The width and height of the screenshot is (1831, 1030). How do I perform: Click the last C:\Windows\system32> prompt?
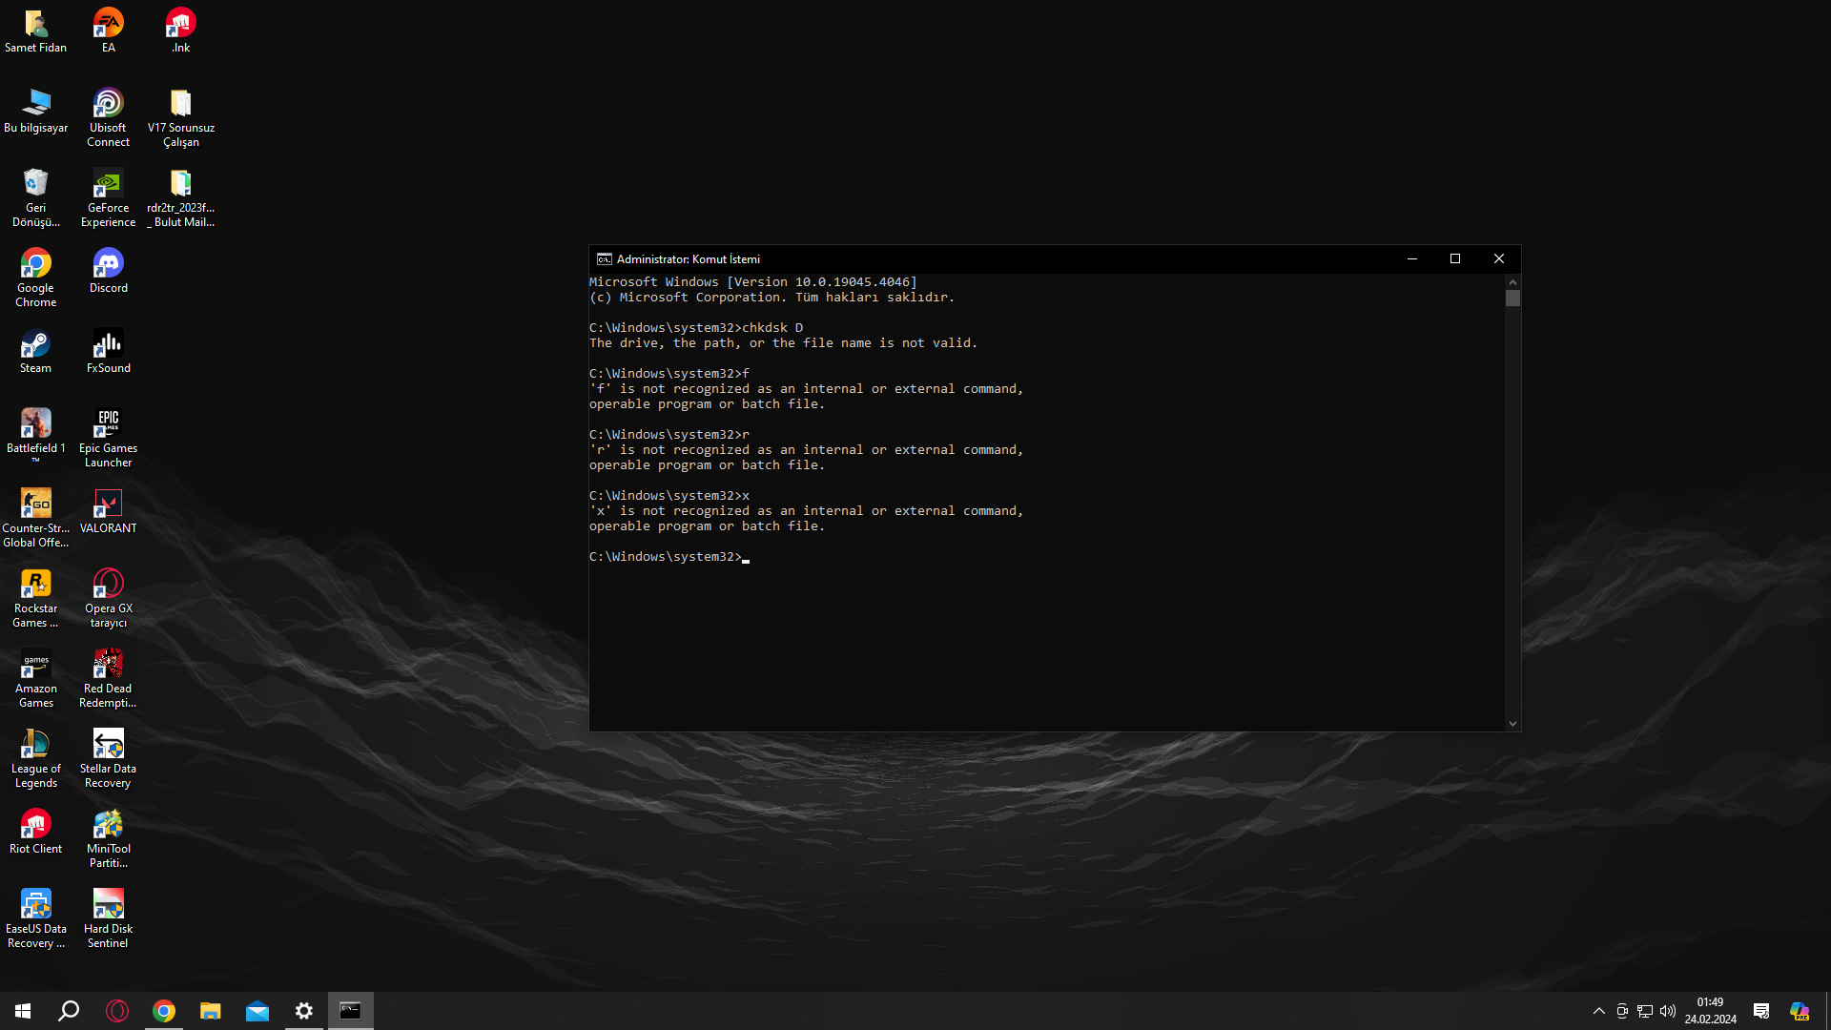coord(665,556)
